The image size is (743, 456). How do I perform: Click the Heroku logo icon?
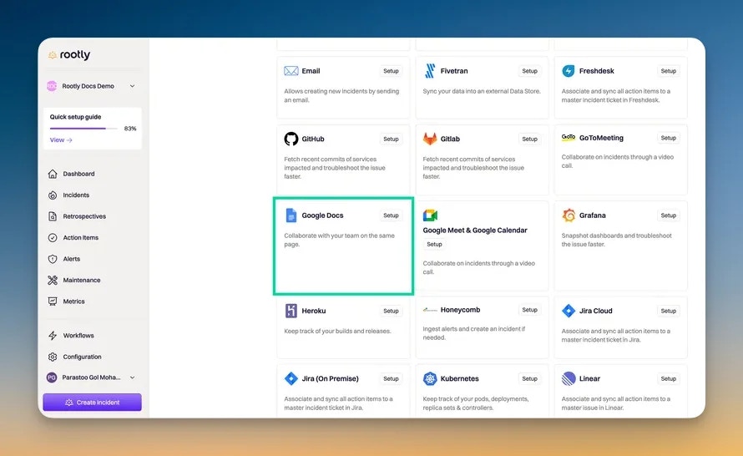pos(291,311)
